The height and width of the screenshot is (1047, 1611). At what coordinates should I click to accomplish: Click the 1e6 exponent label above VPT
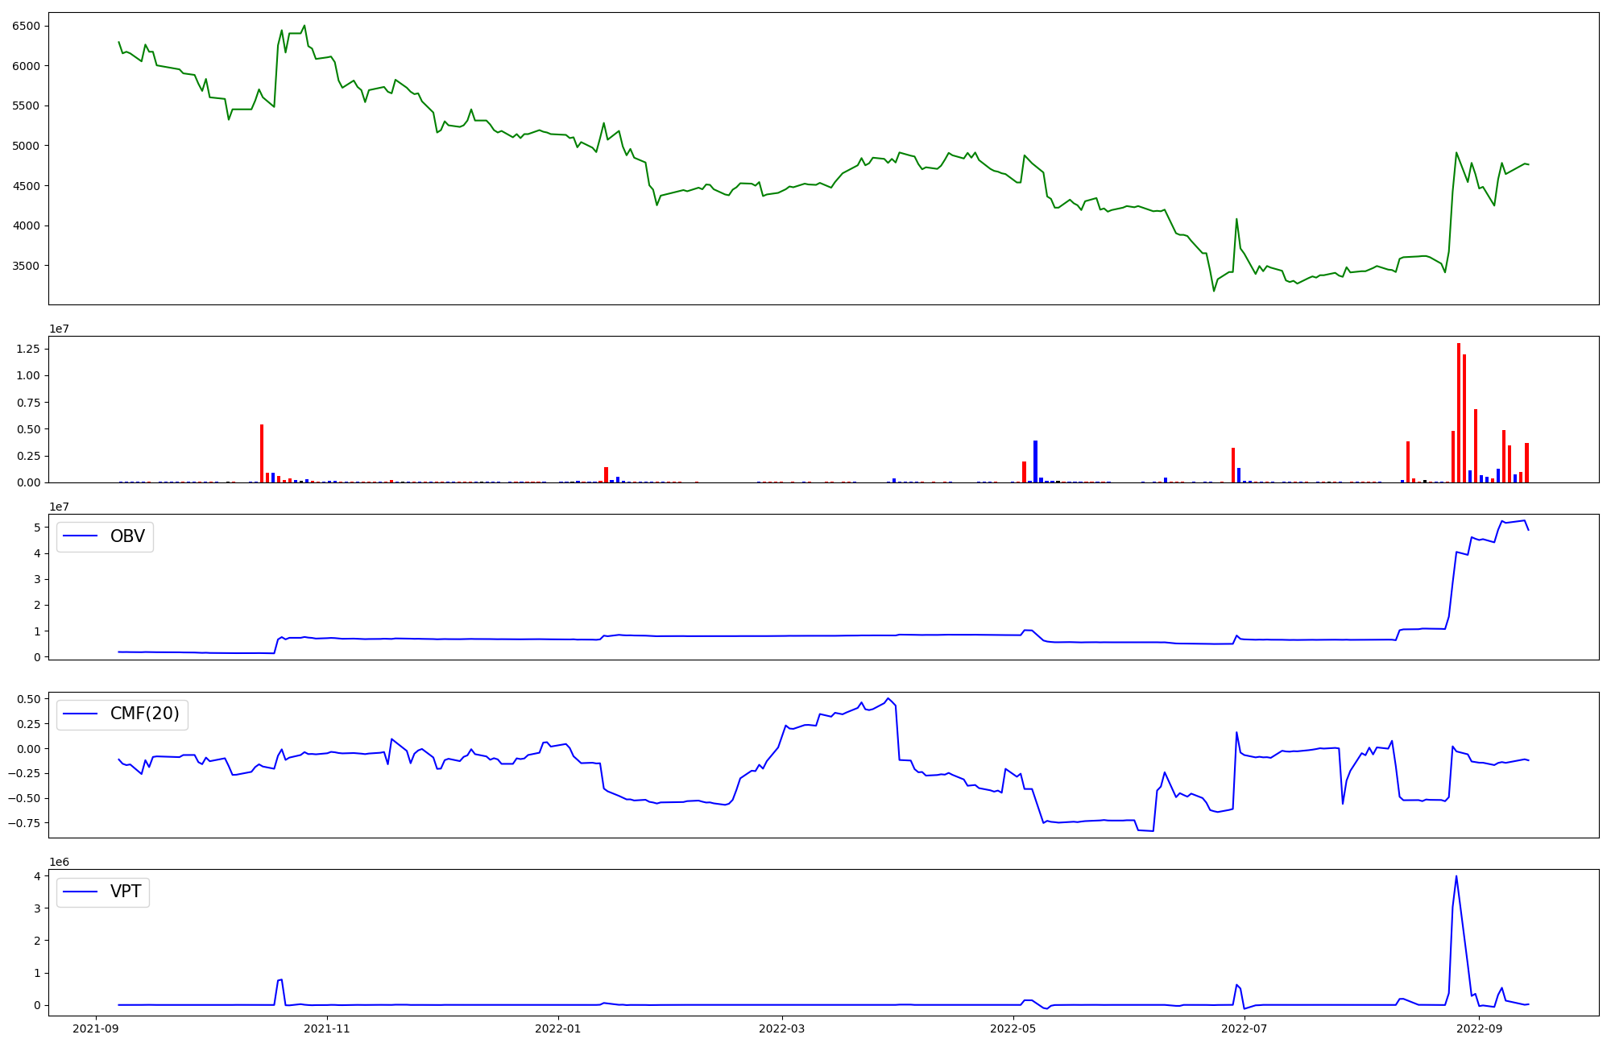pos(59,862)
